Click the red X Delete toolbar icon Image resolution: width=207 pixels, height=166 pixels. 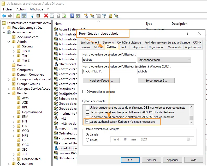coord(46,16)
